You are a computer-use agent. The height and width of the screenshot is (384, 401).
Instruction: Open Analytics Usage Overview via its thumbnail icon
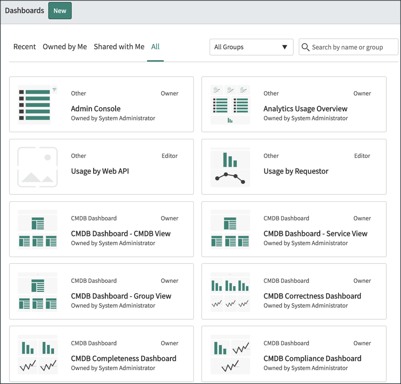(230, 104)
